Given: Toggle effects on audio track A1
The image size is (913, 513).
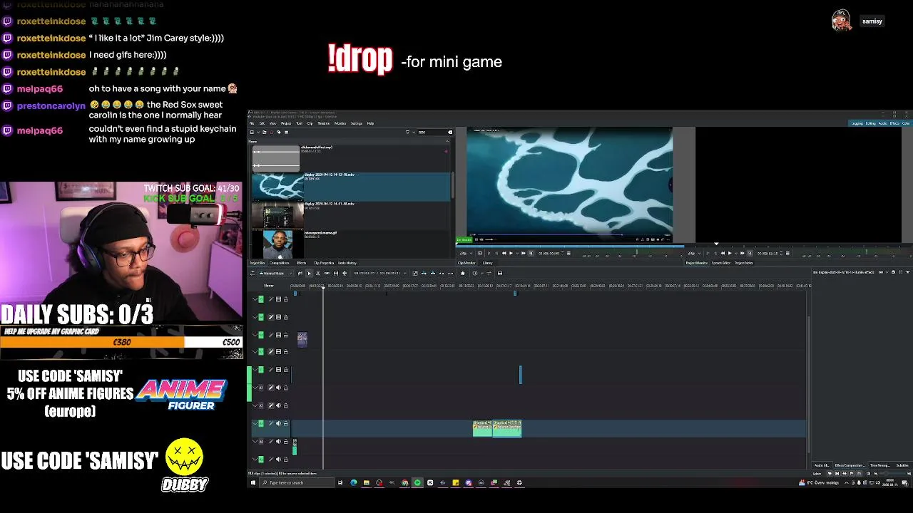Looking at the screenshot, I should [270, 388].
